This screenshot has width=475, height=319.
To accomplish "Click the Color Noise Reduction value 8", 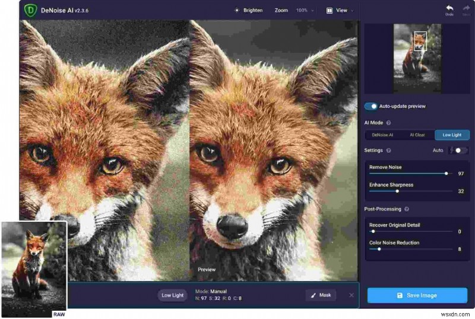I will 460,249.
